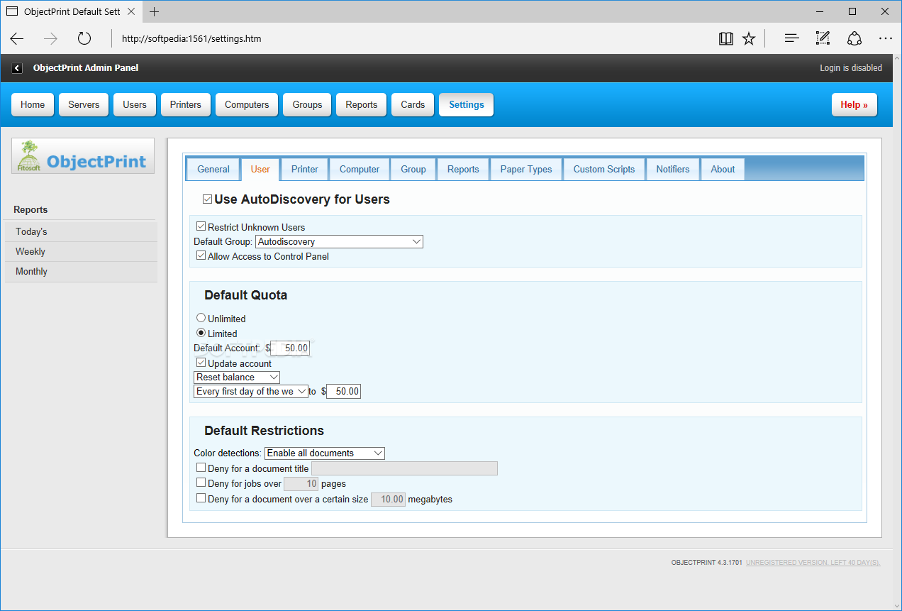
Task: Open the Custom Scripts tab
Action: pyautogui.click(x=604, y=169)
